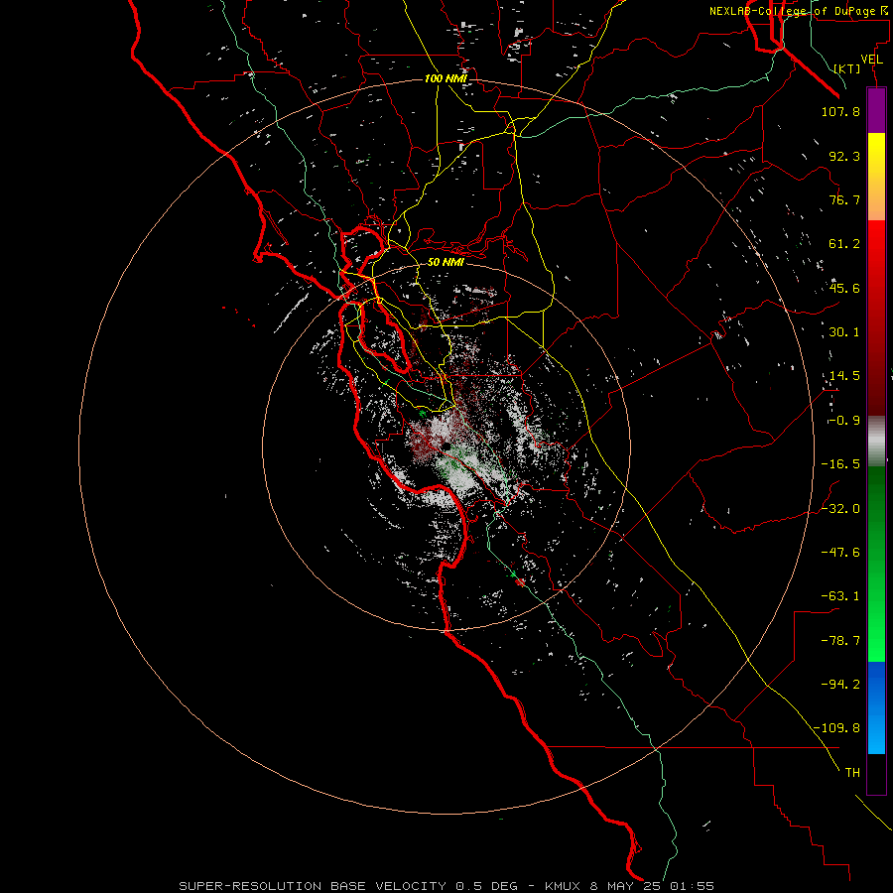Select the -94.2 scale label
Image resolution: width=893 pixels, height=893 pixels.
840,684
